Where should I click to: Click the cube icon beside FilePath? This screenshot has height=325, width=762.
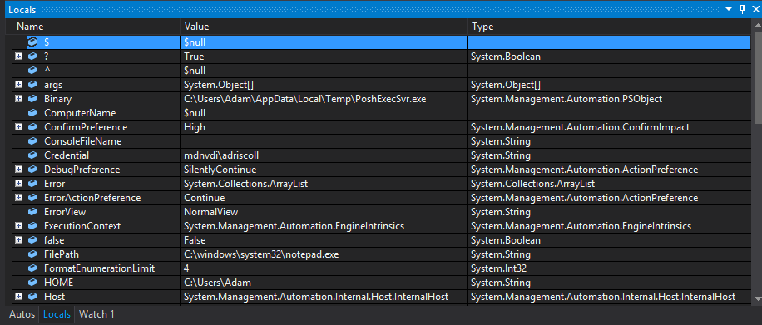point(32,254)
